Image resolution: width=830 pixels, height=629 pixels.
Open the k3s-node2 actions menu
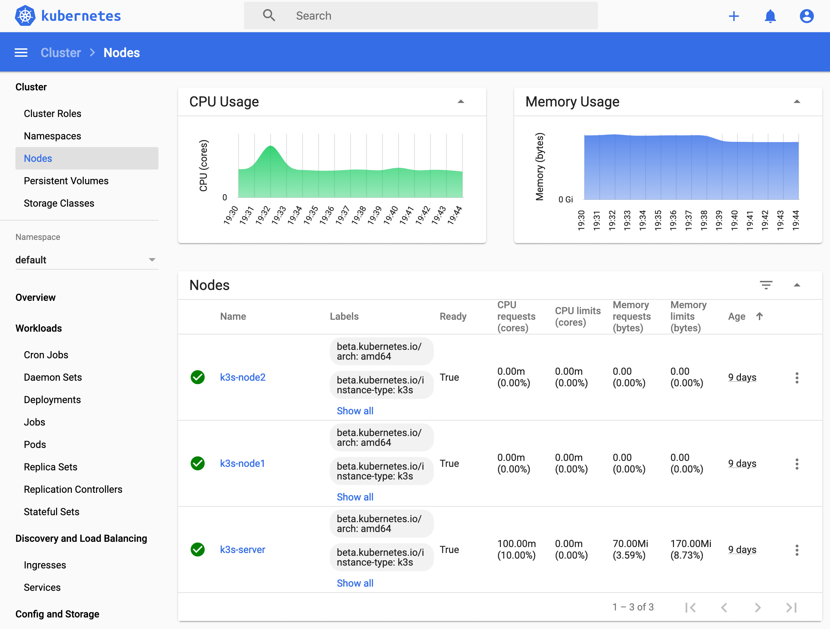pyautogui.click(x=797, y=378)
